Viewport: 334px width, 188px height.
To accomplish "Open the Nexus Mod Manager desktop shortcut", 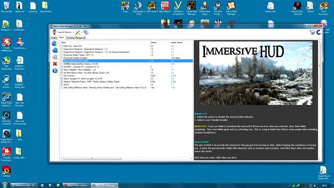I will pos(231,8).
